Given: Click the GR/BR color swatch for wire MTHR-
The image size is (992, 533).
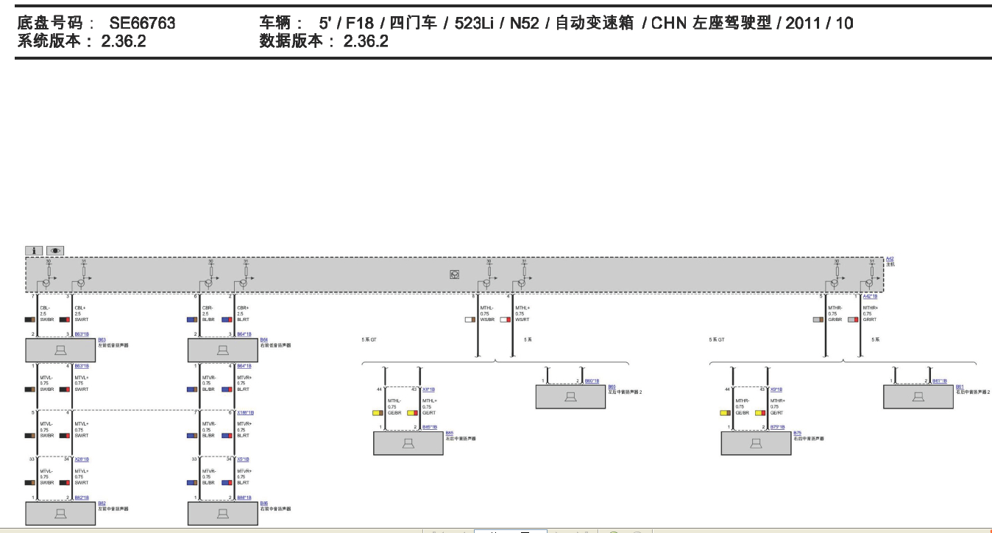Looking at the screenshot, I should pyautogui.click(x=818, y=320).
